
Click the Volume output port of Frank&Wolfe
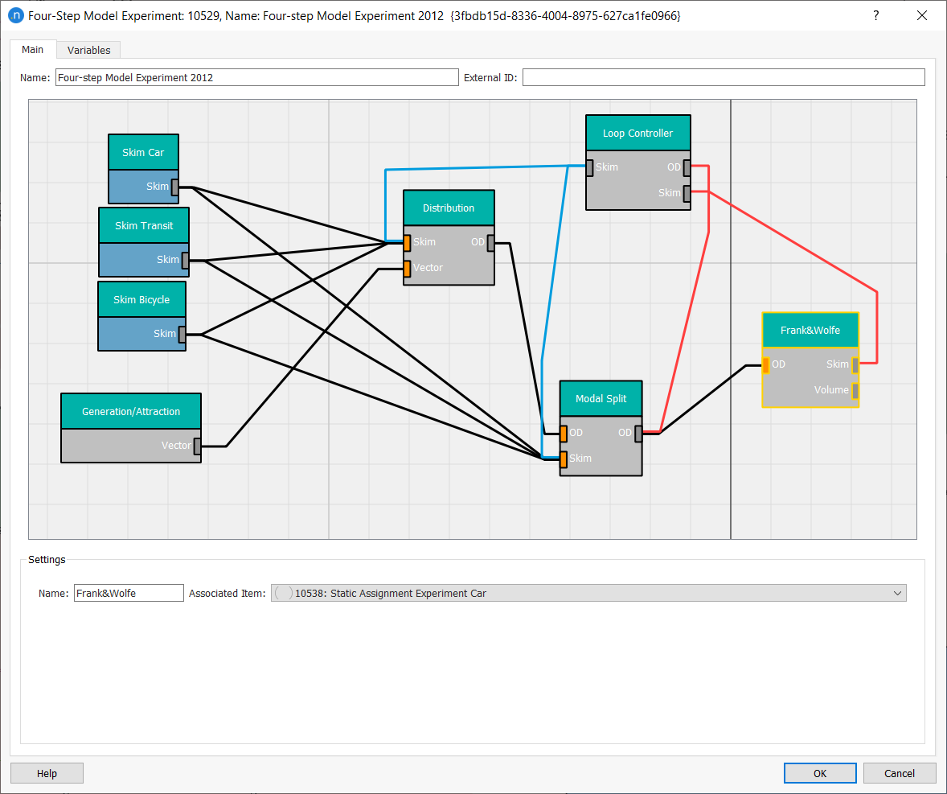(x=855, y=390)
